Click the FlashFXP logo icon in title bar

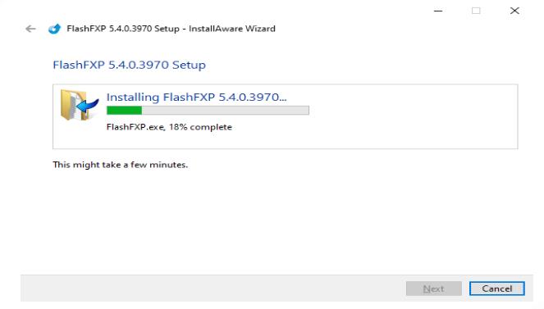[x=54, y=29]
